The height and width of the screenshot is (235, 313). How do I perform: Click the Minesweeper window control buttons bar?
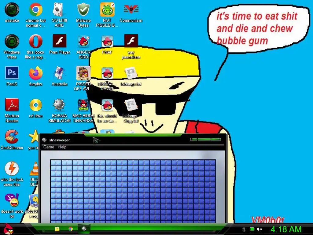(206, 139)
